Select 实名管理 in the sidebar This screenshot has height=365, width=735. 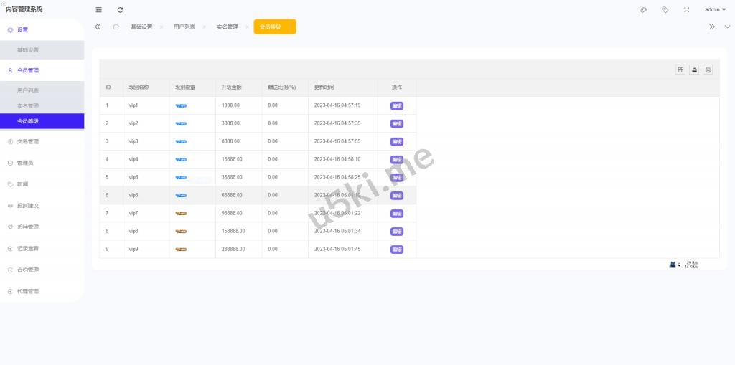tap(28, 106)
